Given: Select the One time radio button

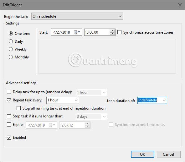Looking at the screenshot, I should click(x=11, y=34).
